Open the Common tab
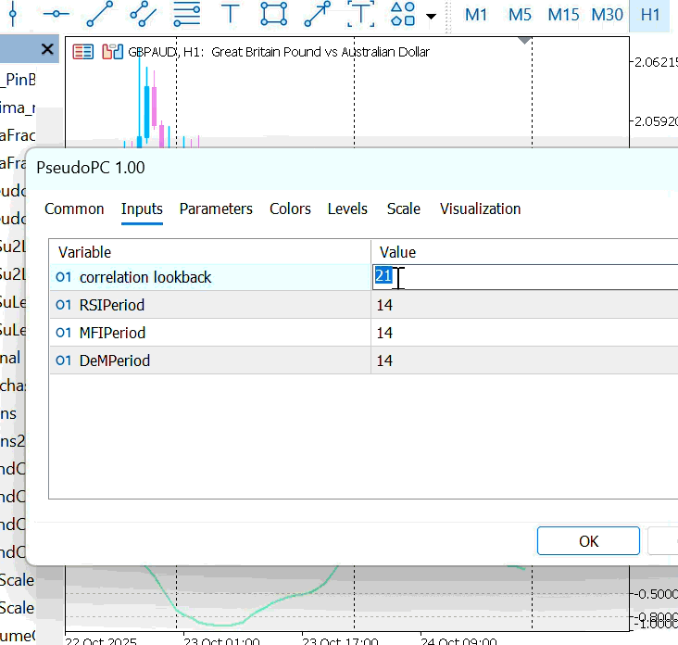The width and height of the screenshot is (678, 645). click(x=74, y=209)
